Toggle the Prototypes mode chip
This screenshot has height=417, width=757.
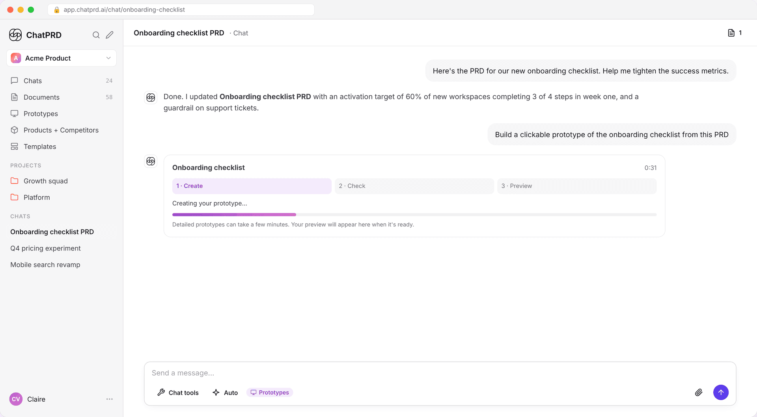tap(270, 393)
